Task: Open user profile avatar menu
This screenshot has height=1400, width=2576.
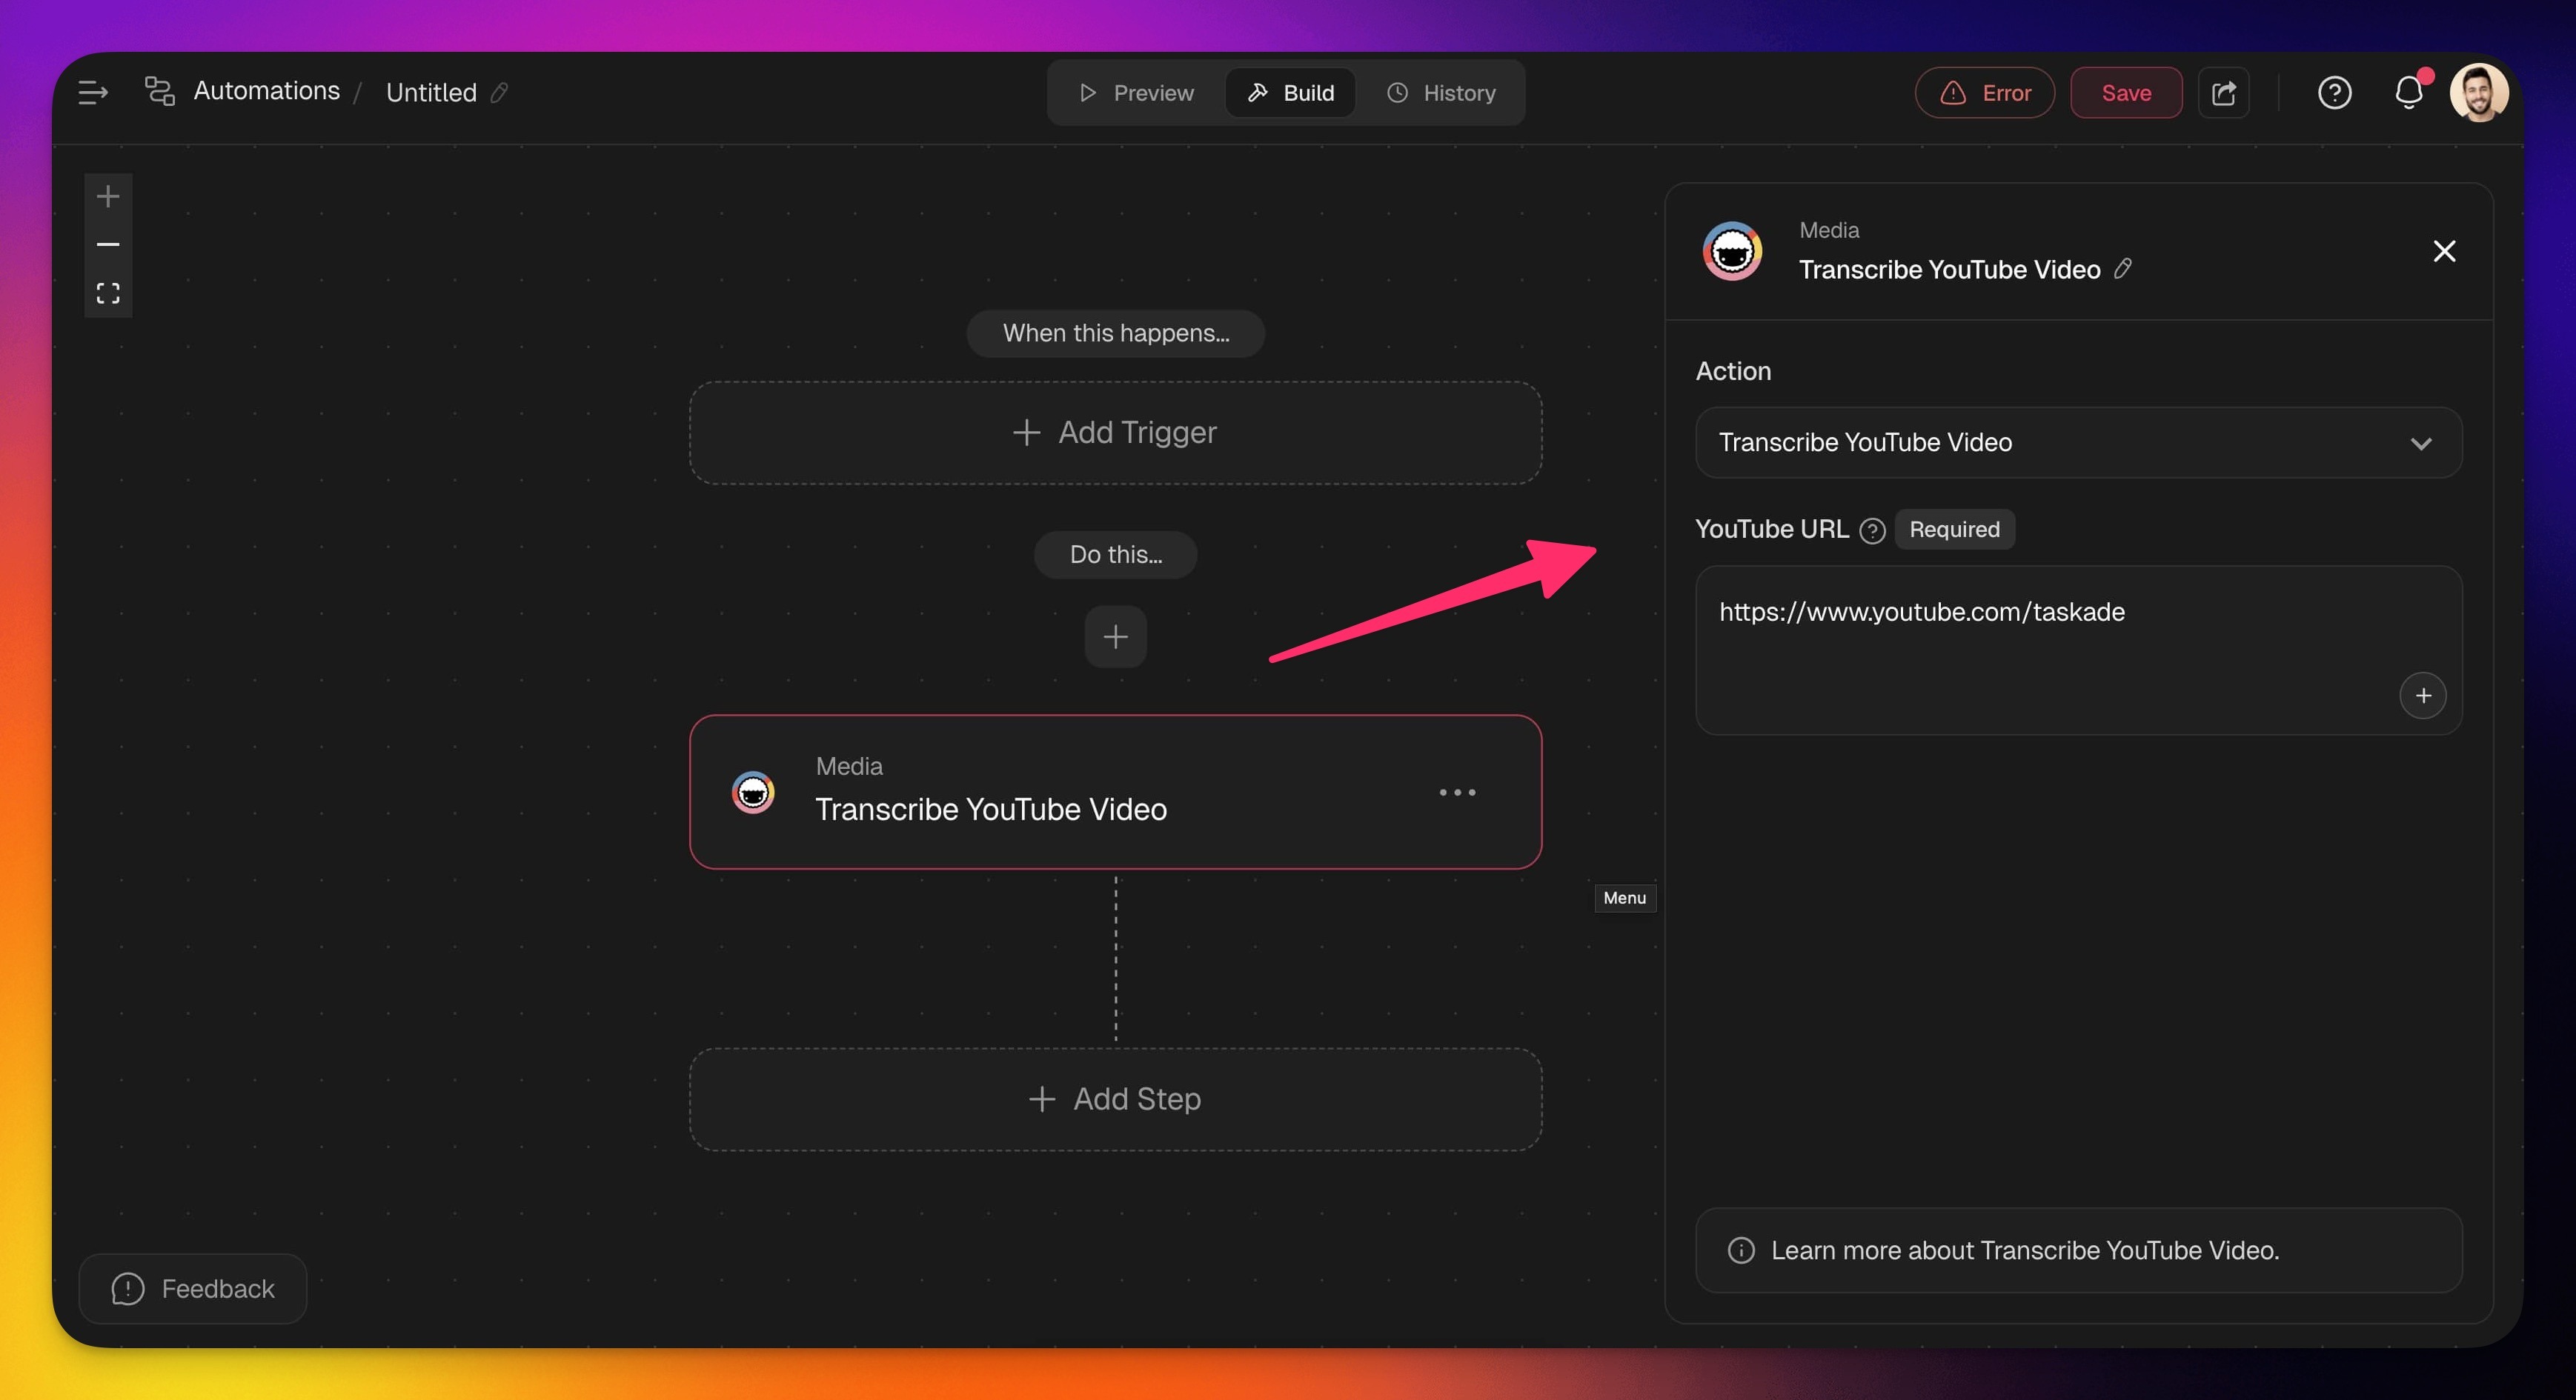Action: [x=2478, y=93]
